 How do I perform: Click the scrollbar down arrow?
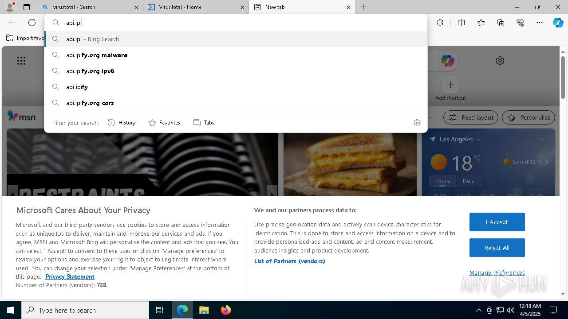point(563,294)
